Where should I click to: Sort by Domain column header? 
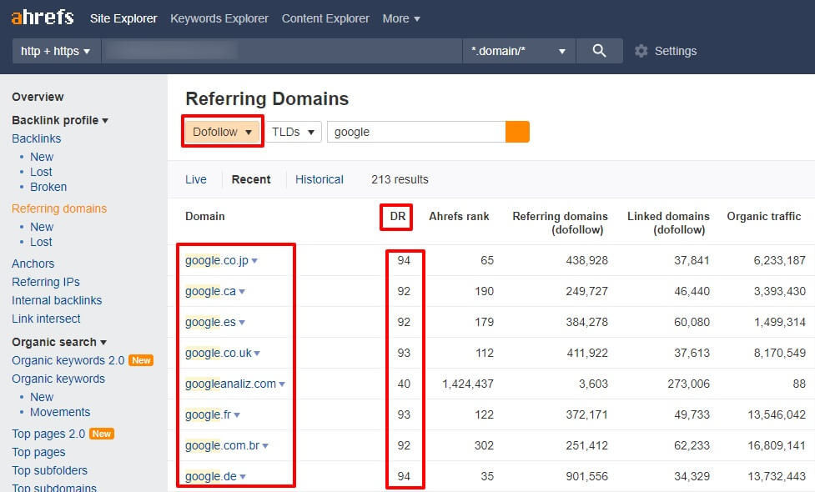(x=204, y=216)
